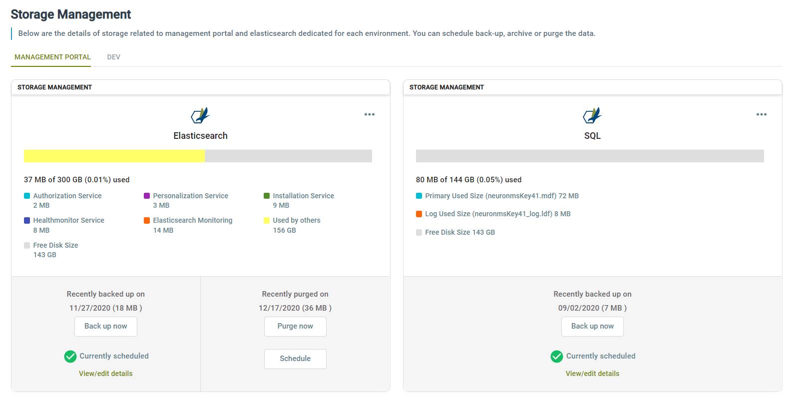Click the teal Authorization Service swatch
795x397 pixels.
pos(27,196)
